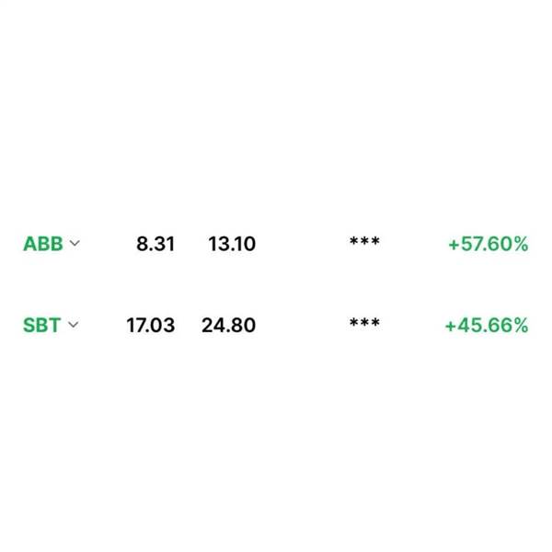Select ABB current price 13.10
Screen dimensions: 552x552
[232, 244]
